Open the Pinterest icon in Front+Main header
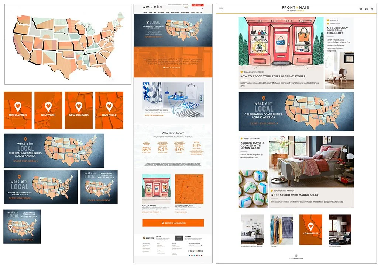The height and width of the screenshot is (267, 381). click(x=361, y=9)
